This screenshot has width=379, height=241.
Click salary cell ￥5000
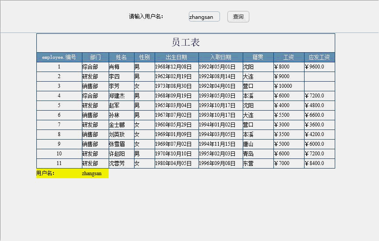point(289,144)
